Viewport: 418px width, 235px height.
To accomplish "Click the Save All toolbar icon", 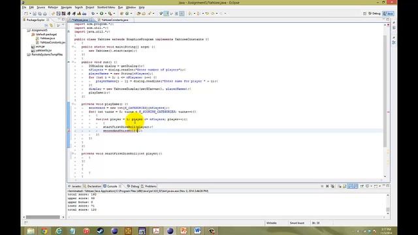I will point(40,13).
